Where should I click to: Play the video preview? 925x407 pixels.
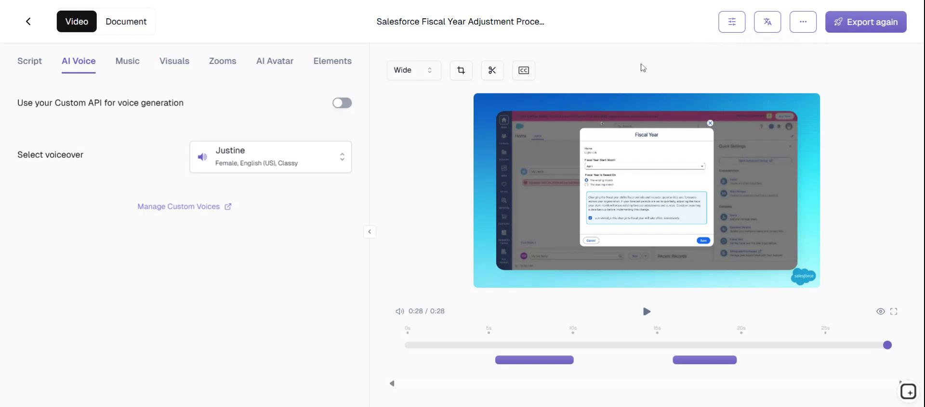[647, 312]
